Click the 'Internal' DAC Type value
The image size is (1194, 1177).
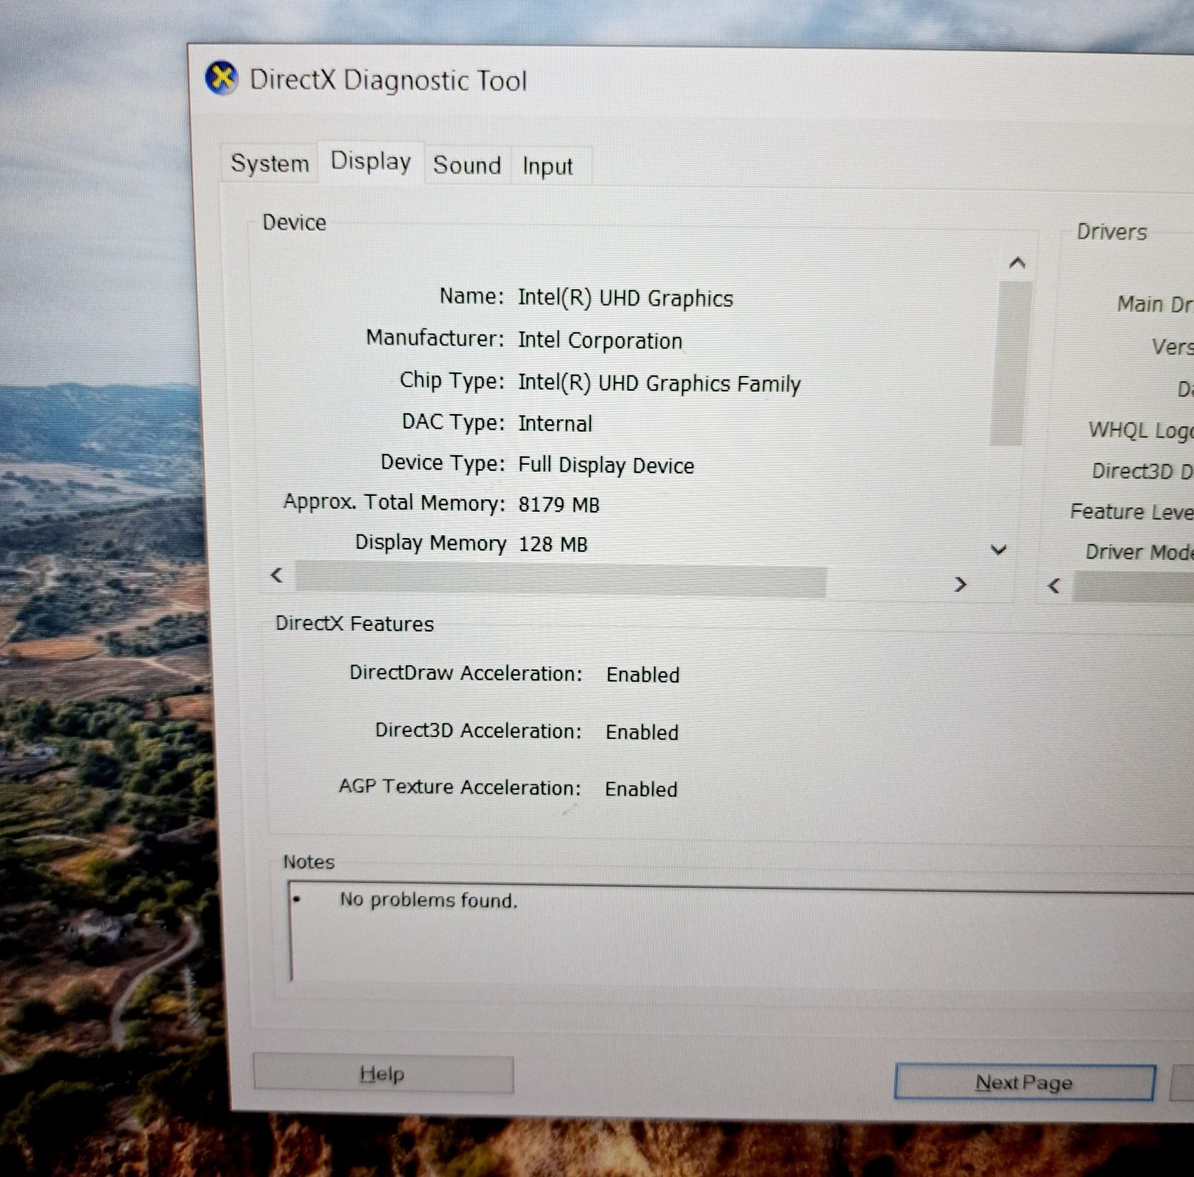[555, 424]
